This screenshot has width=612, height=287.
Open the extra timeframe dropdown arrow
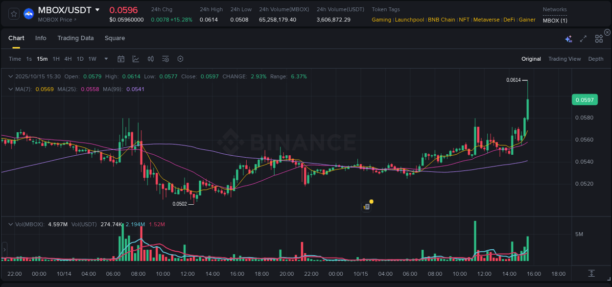coord(105,59)
